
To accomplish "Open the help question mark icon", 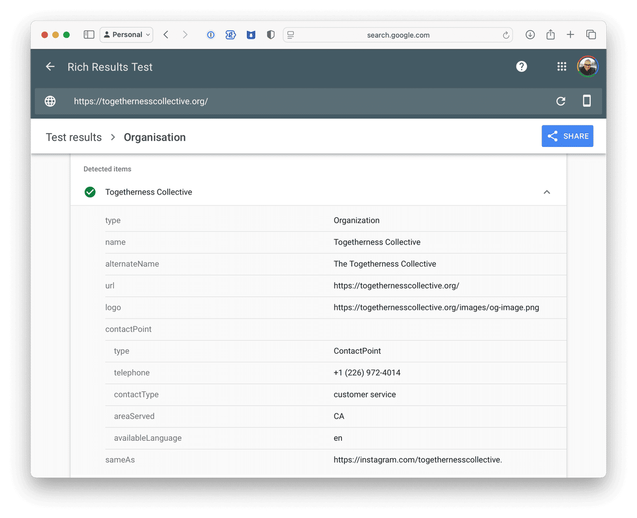I will [522, 67].
